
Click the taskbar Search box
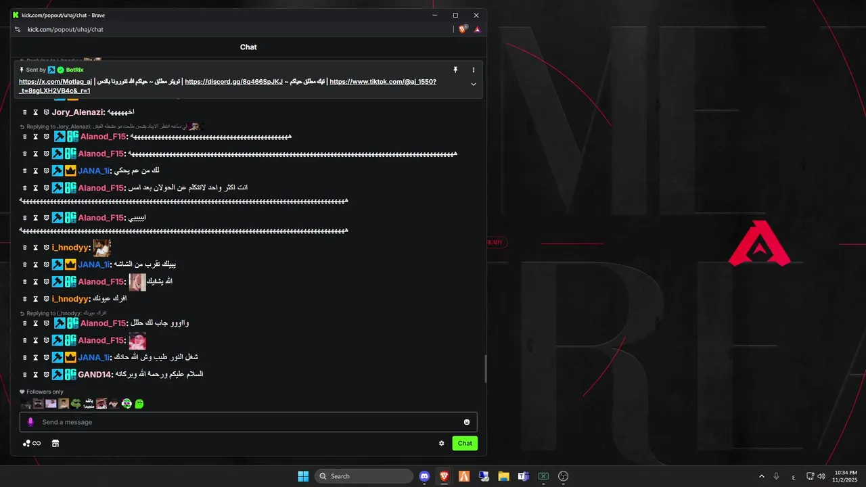(364, 476)
